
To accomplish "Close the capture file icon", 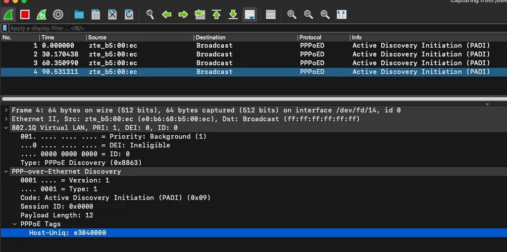I will (x=112, y=14).
